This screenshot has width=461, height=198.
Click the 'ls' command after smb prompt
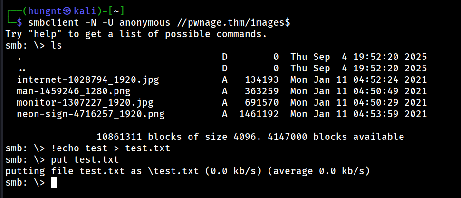coord(56,46)
